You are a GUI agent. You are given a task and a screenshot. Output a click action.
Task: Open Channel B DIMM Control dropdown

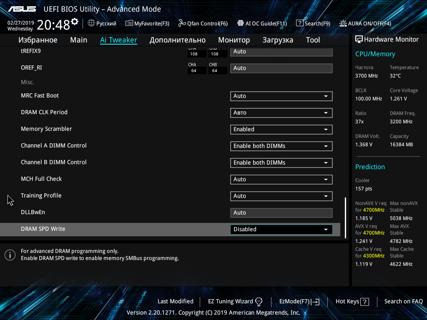pyautogui.click(x=281, y=163)
